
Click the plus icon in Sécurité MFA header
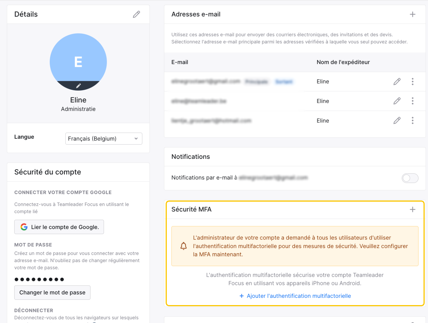click(x=412, y=209)
